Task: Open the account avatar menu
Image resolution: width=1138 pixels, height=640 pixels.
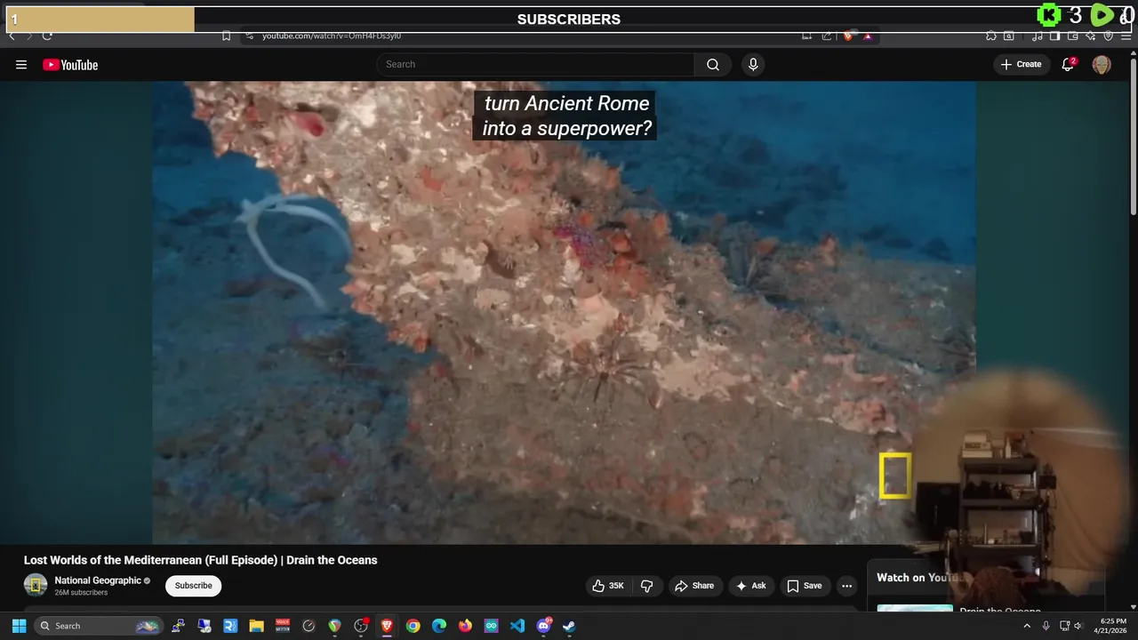Action: [x=1102, y=64]
